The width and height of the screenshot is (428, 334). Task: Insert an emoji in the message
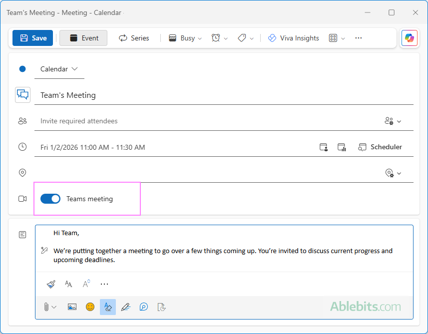pyautogui.click(x=90, y=307)
